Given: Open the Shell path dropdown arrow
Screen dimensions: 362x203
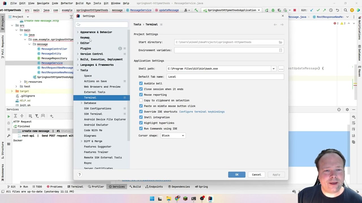Looking at the screenshot, I should coord(273,69).
